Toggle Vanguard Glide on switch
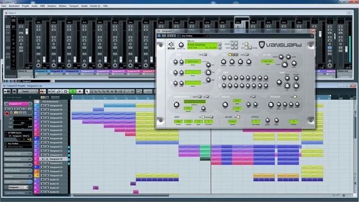Image resolution: width=359 pixels, height=202 pixels. [x=238, y=117]
